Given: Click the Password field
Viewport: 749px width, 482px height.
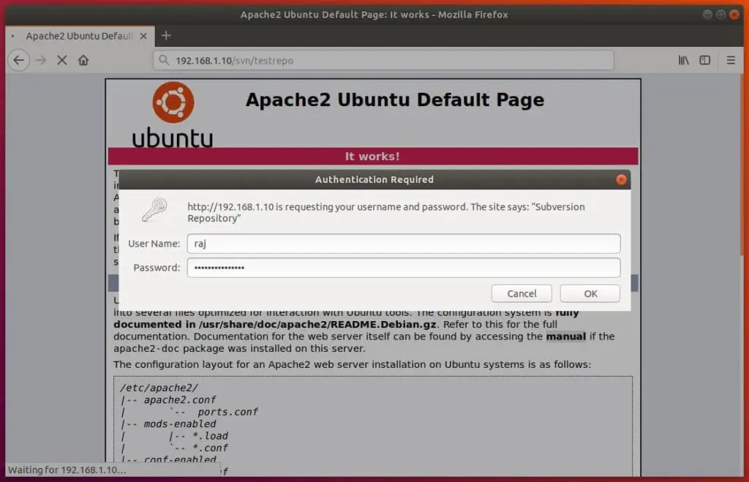Looking at the screenshot, I should click(404, 268).
